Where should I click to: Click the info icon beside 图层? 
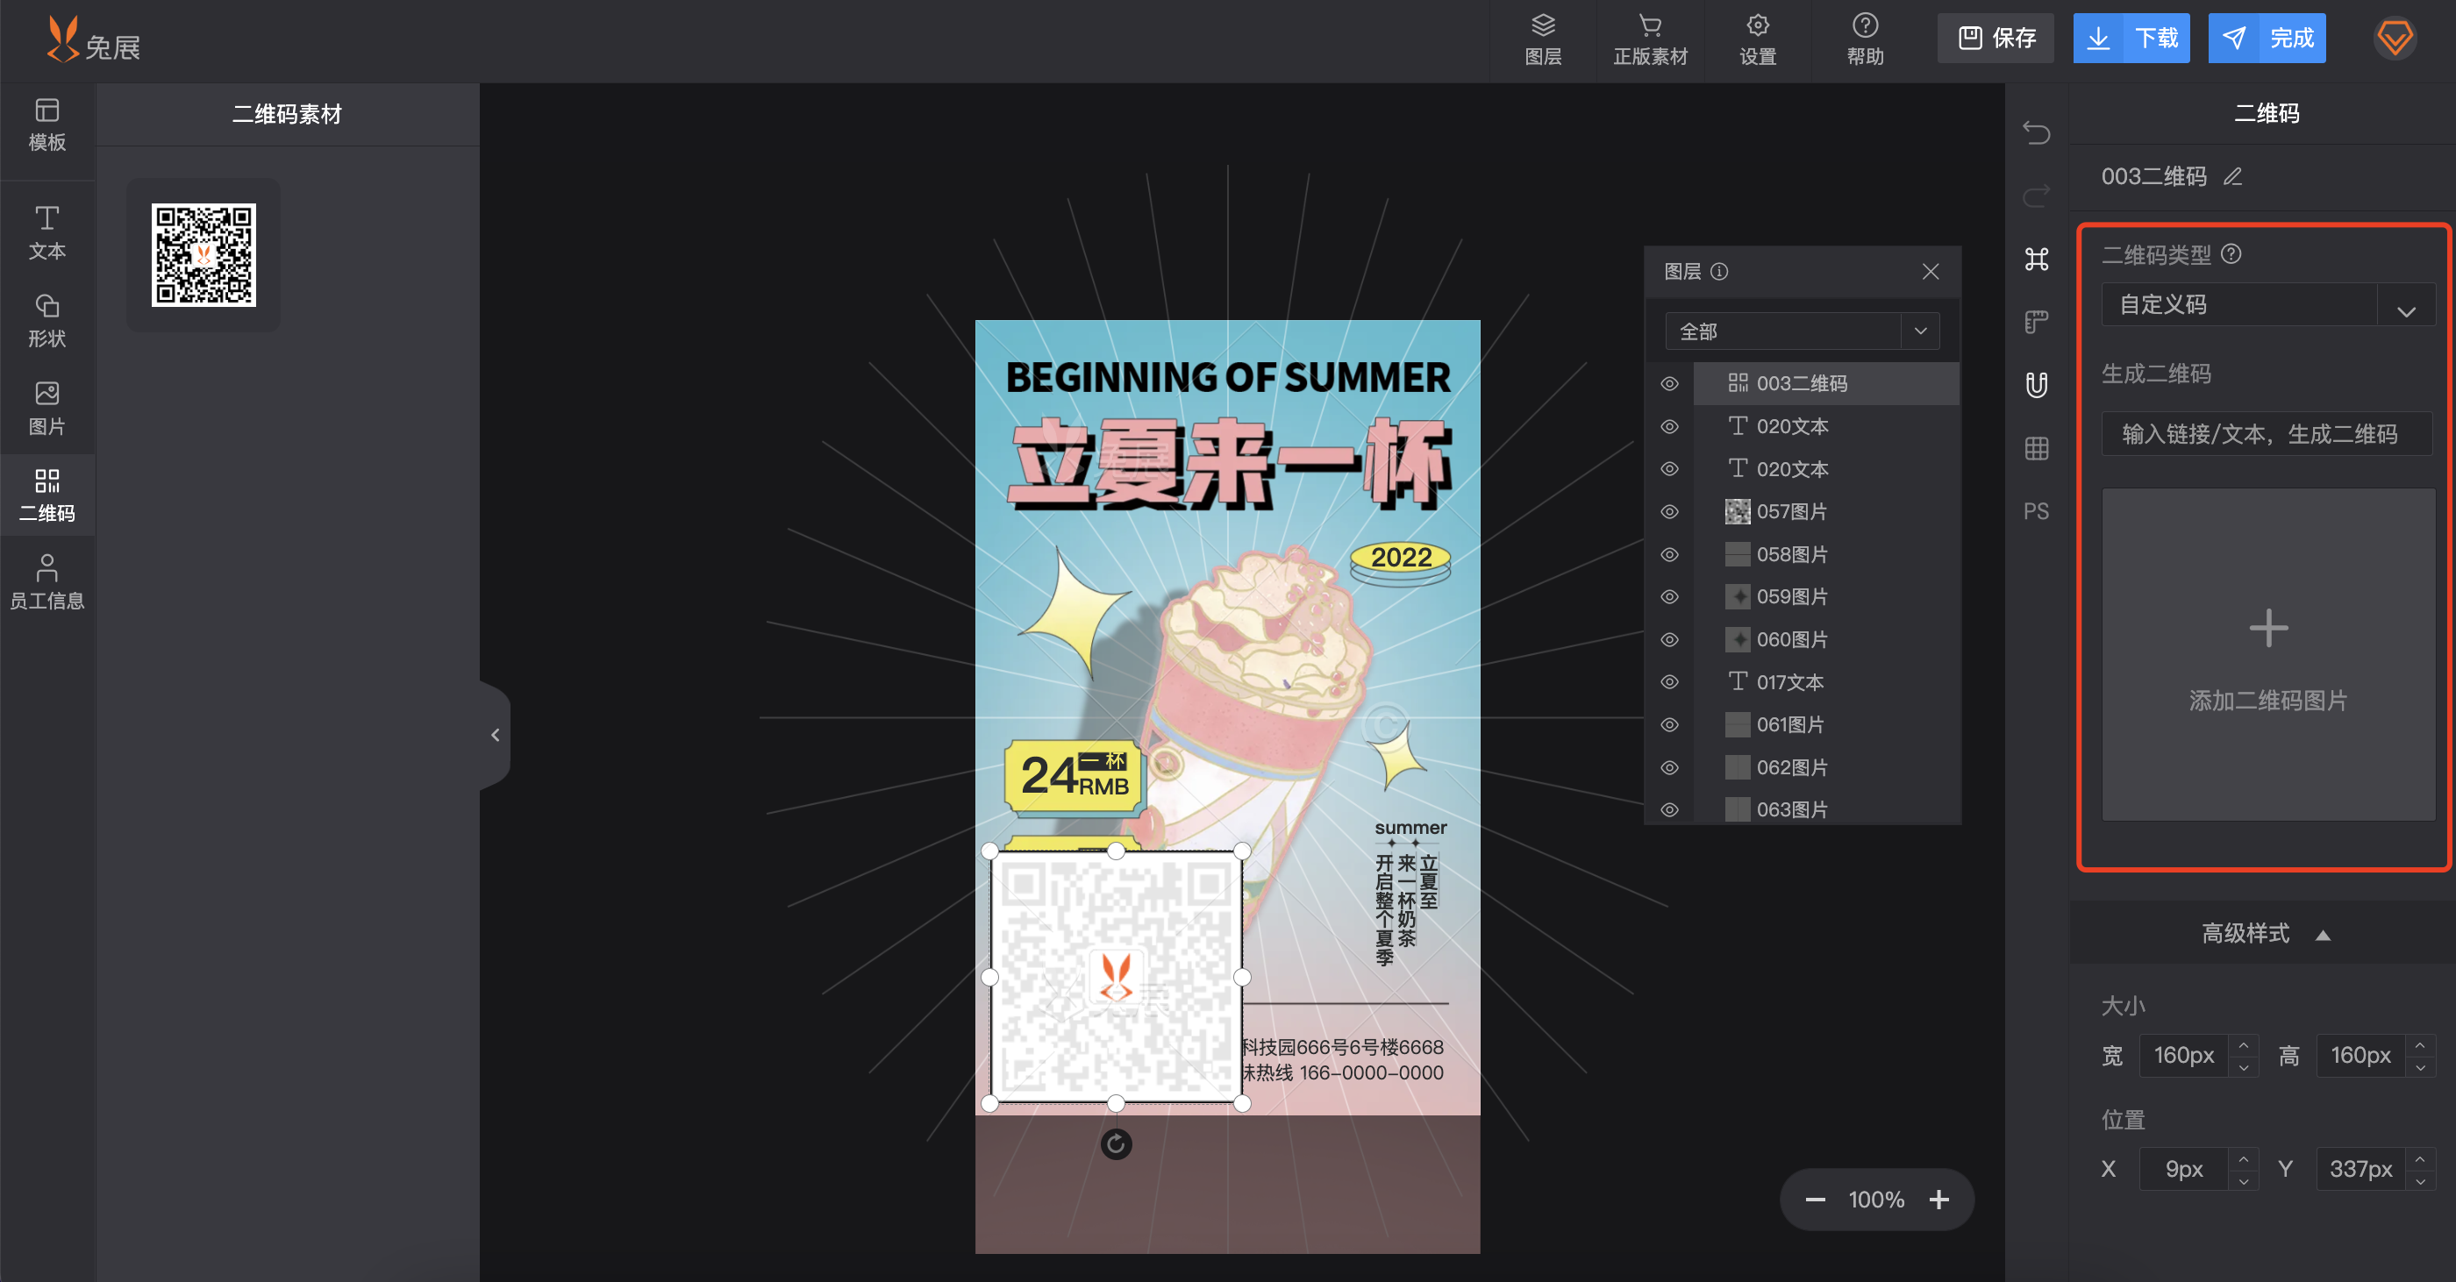(x=1719, y=272)
